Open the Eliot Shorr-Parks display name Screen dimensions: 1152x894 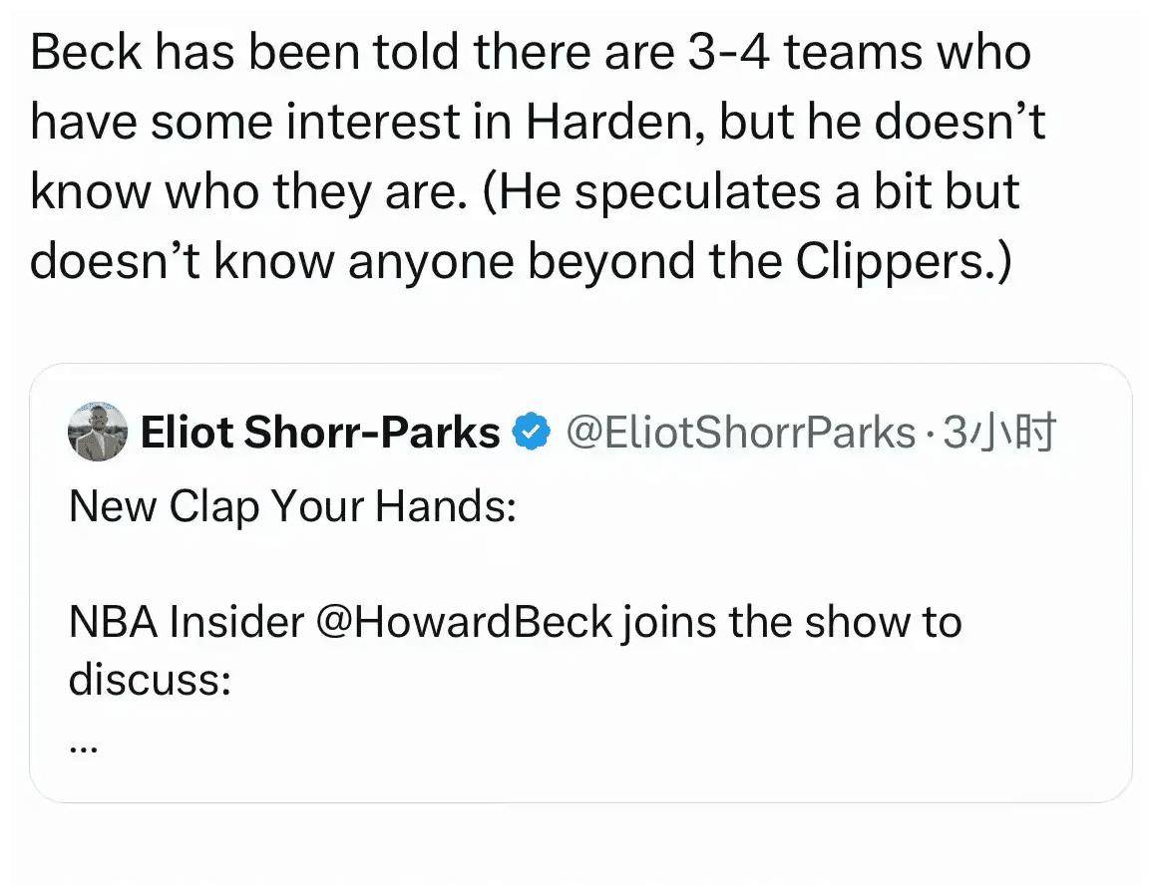(320, 433)
